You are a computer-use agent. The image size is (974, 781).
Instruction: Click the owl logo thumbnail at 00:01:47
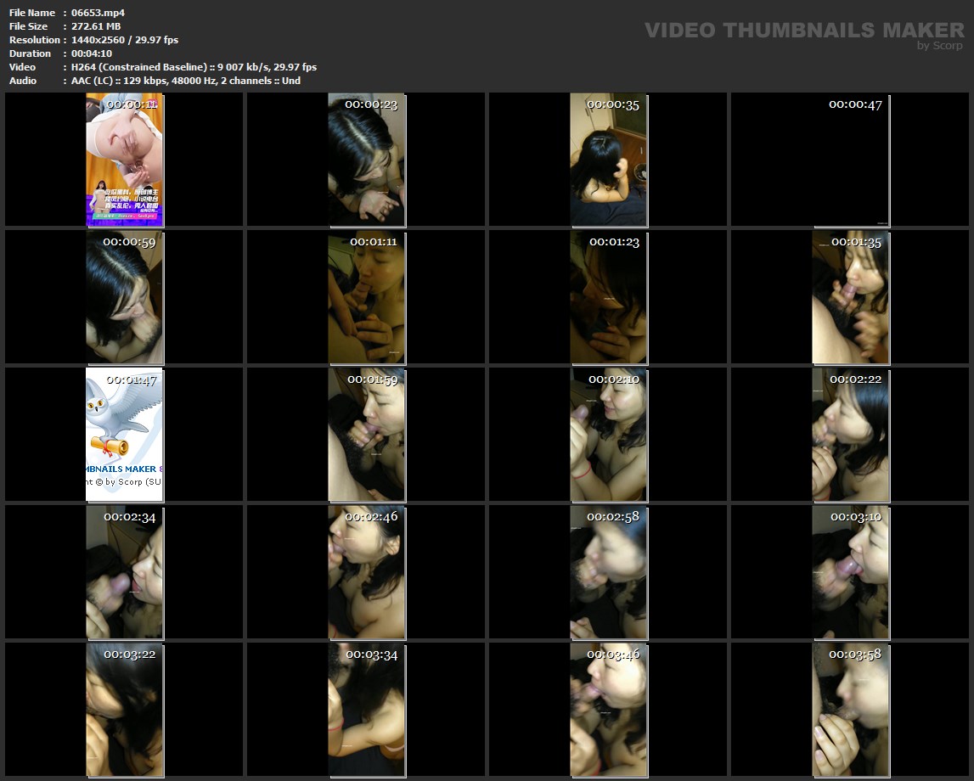(124, 435)
